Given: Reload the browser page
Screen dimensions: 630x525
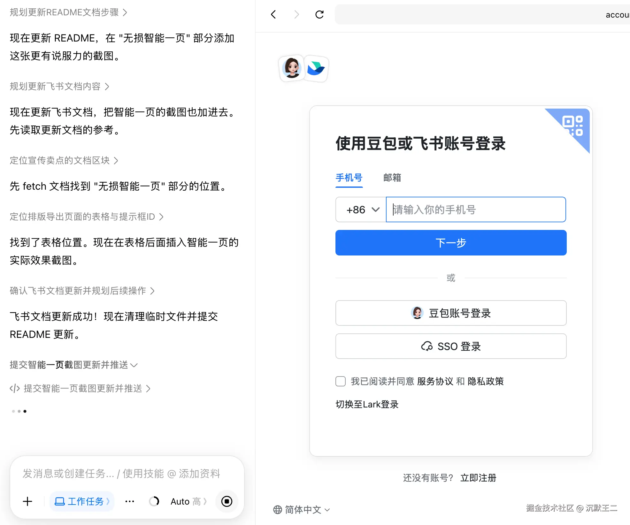Looking at the screenshot, I should click(319, 14).
